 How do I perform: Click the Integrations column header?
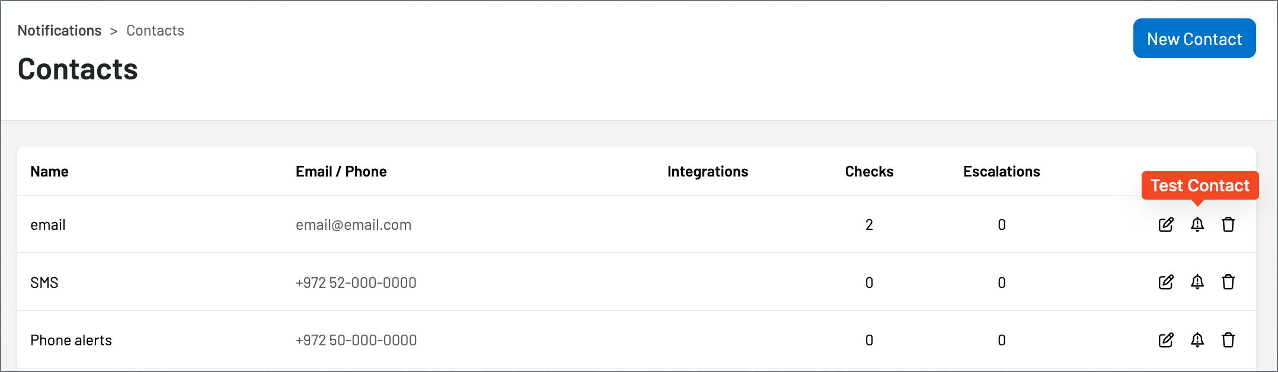tap(708, 172)
